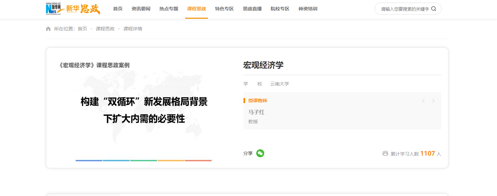The height and width of the screenshot is (196, 497).
Task: Click the keyword search input field
Action: [404, 9]
